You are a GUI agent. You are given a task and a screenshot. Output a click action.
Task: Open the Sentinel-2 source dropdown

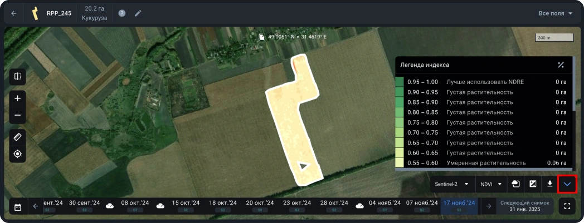point(451,184)
